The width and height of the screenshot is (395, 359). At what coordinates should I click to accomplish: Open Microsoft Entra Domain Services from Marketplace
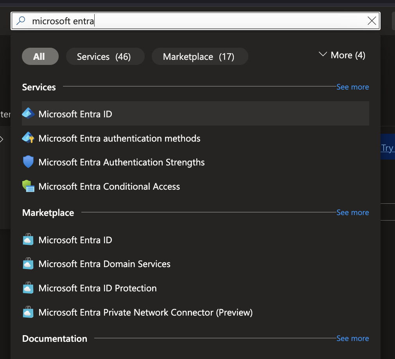(x=104, y=264)
